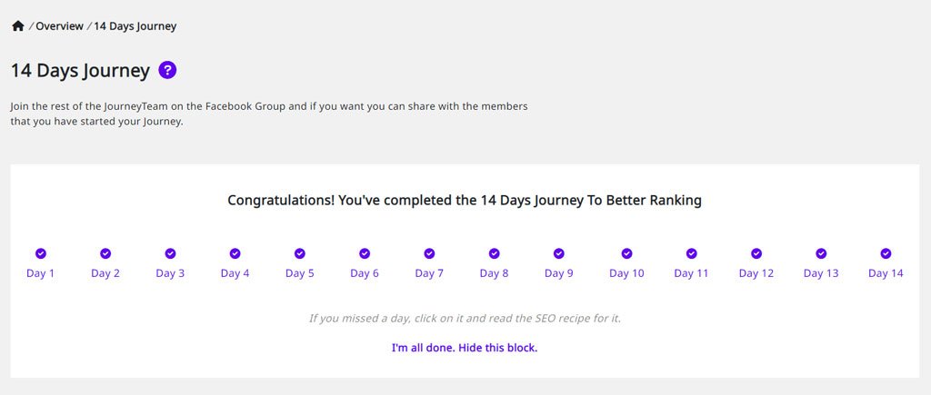The width and height of the screenshot is (931, 395).
Task: Open the Day 4 recipe label
Action: click(235, 273)
